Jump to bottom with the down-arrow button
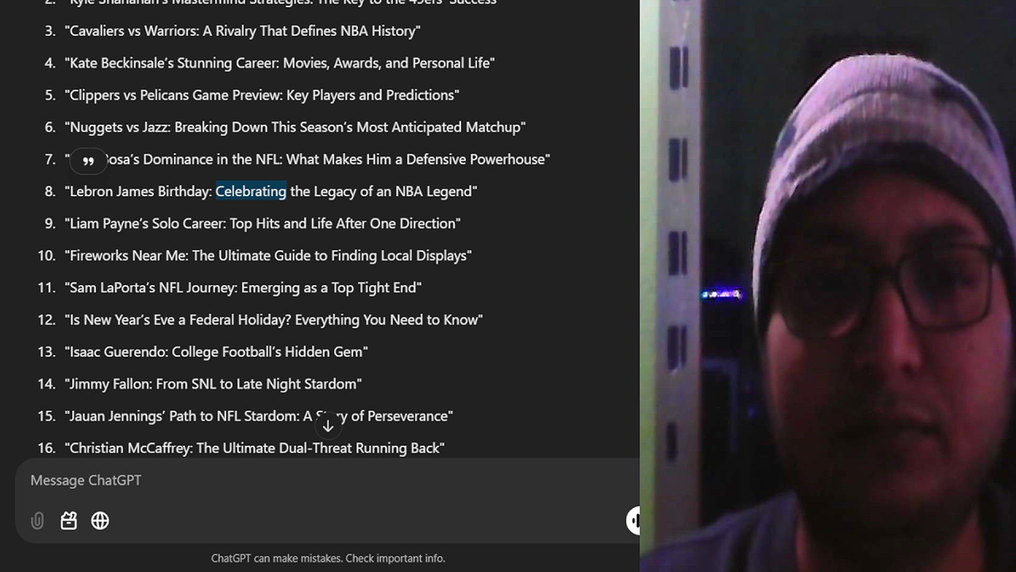This screenshot has height=572, width=1016. [x=328, y=426]
